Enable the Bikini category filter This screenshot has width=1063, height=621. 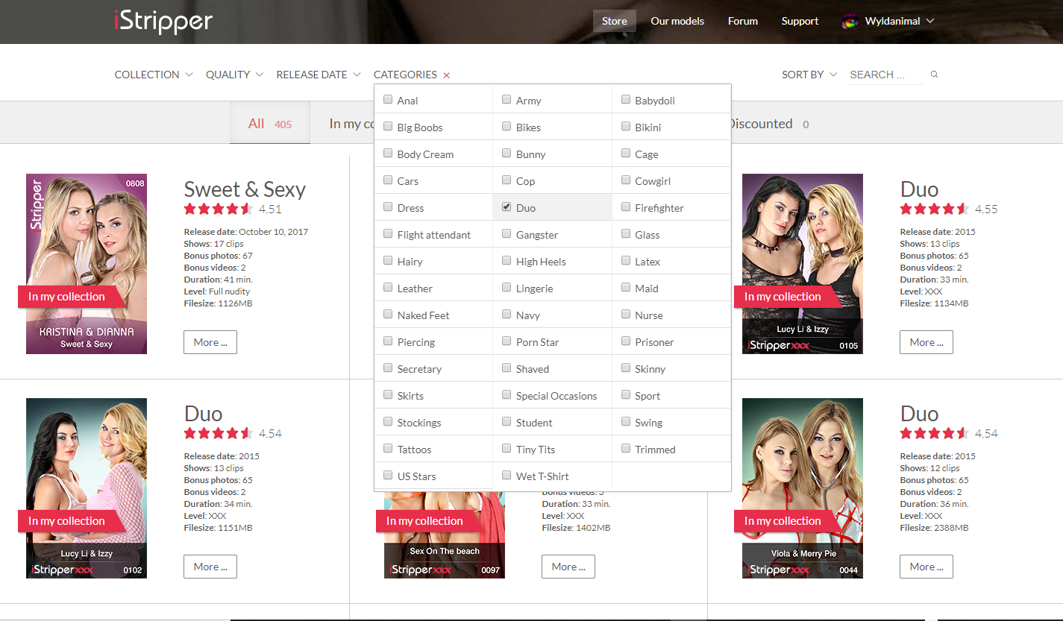[626, 126]
